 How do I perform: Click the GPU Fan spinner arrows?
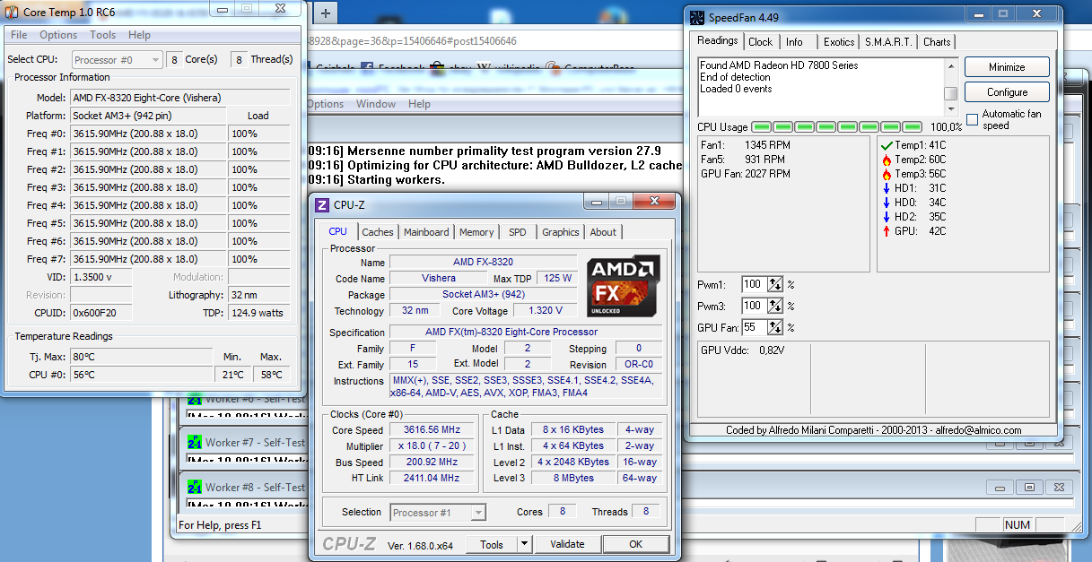coord(775,327)
